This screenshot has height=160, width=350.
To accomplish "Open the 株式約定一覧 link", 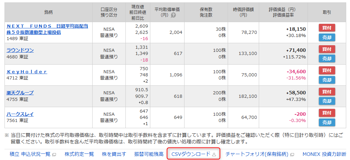I will tap(79, 154).
